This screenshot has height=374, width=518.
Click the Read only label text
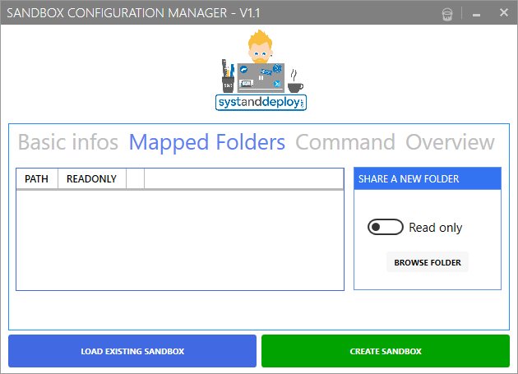[x=436, y=228]
